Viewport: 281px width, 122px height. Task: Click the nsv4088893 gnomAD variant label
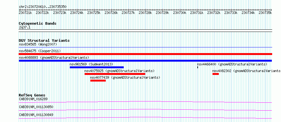point(54,58)
